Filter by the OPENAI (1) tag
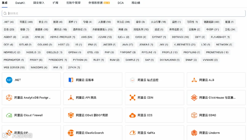Image resolution: width=247 pixels, height=140 pixels. coord(75,52)
